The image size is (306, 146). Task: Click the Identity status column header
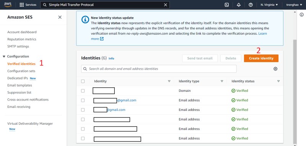click(x=243, y=81)
